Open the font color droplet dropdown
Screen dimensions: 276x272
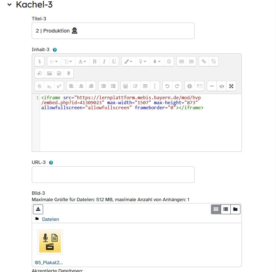157,61
